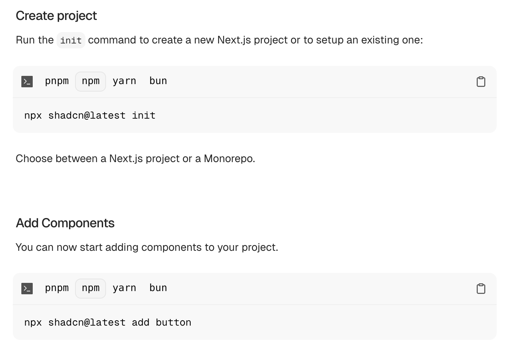Copy the shadcn init command to clipboard
Viewport: 518px width, 347px height.
tap(481, 82)
